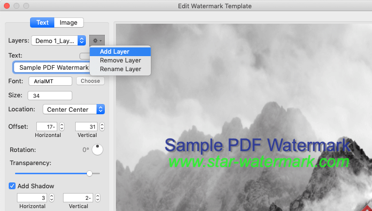The image size is (372, 211).
Task: Click the gear icon next to Layers
Action: [x=97, y=41]
